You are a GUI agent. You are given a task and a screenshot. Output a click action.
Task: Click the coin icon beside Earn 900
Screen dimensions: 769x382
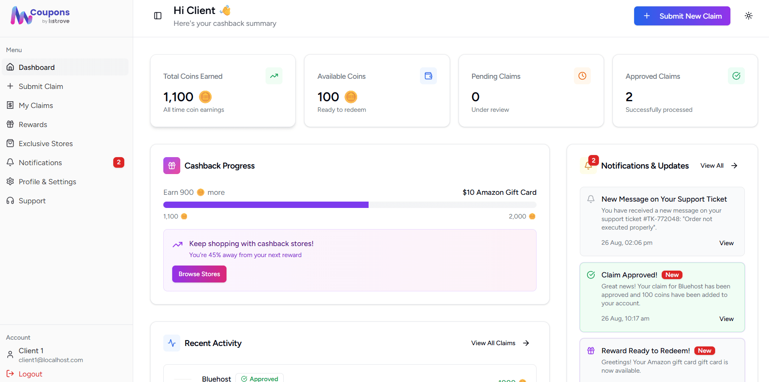coord(201,192)
